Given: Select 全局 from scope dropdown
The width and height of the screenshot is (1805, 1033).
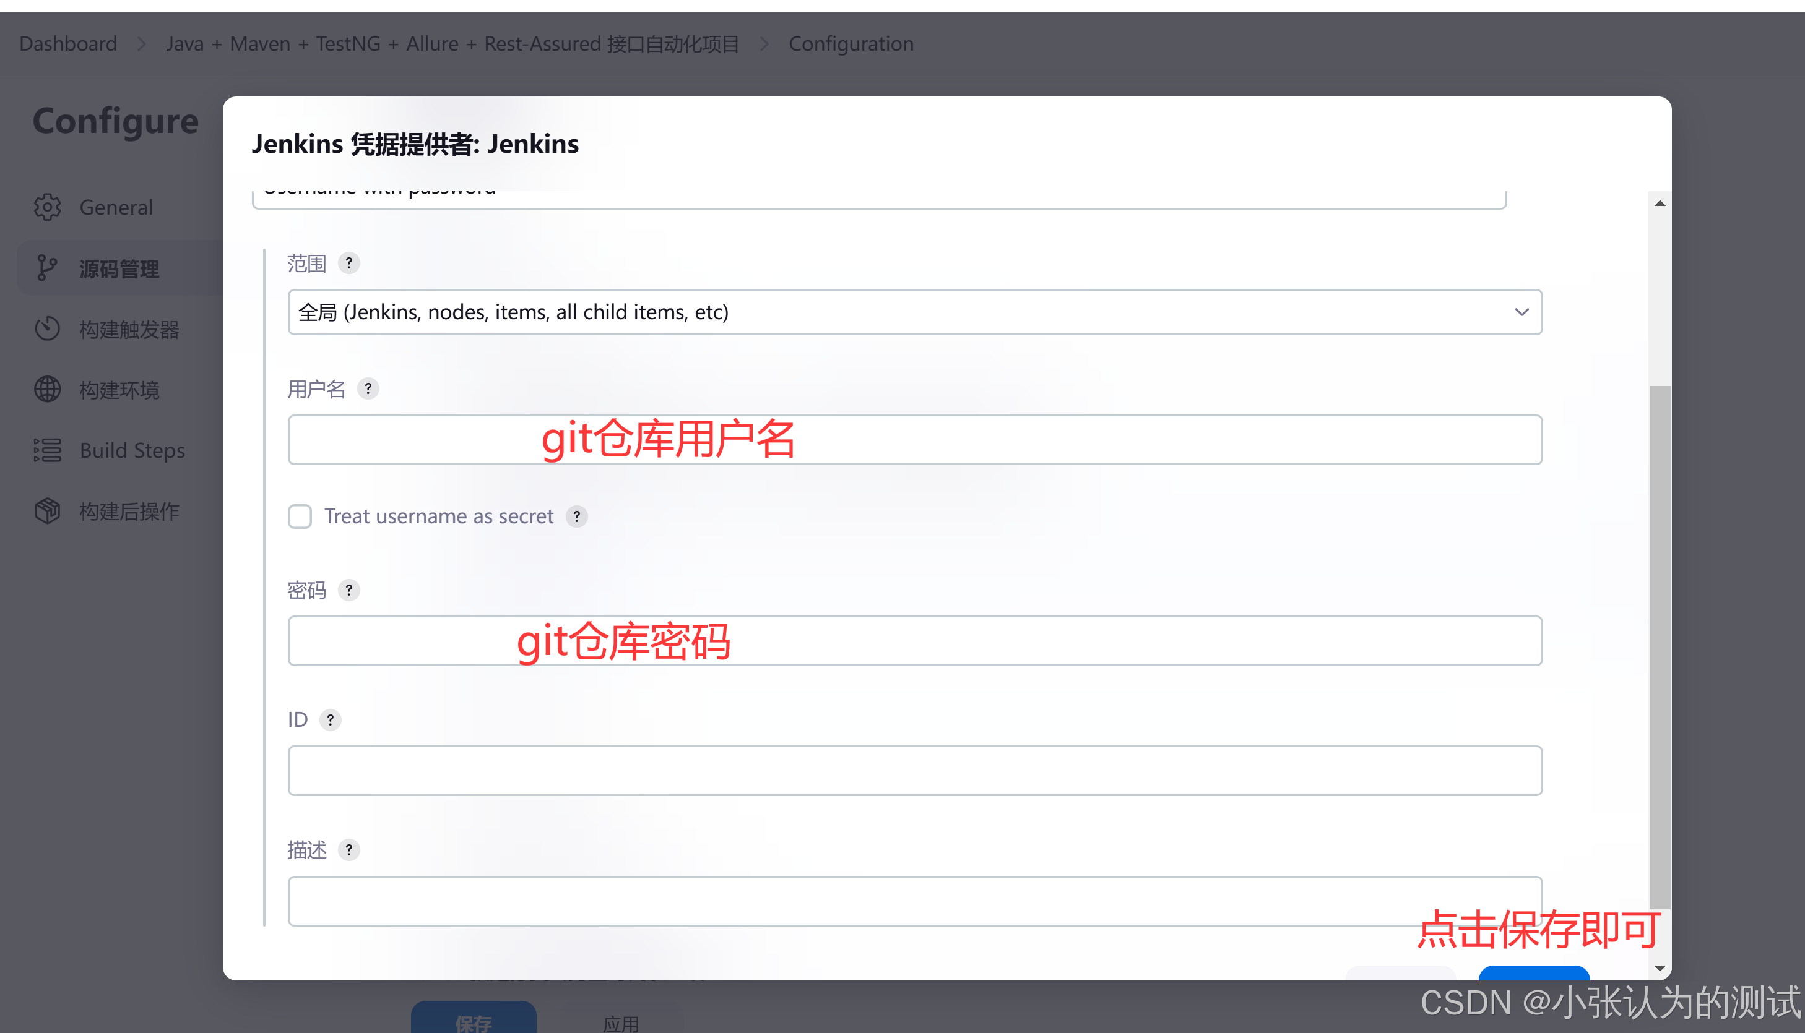Looking at the screenshot, I should coord(912,312).
